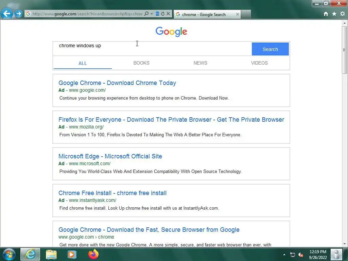Open Favorites with the star icon
This screenshot has width=348, height=261.
(334, 14)
